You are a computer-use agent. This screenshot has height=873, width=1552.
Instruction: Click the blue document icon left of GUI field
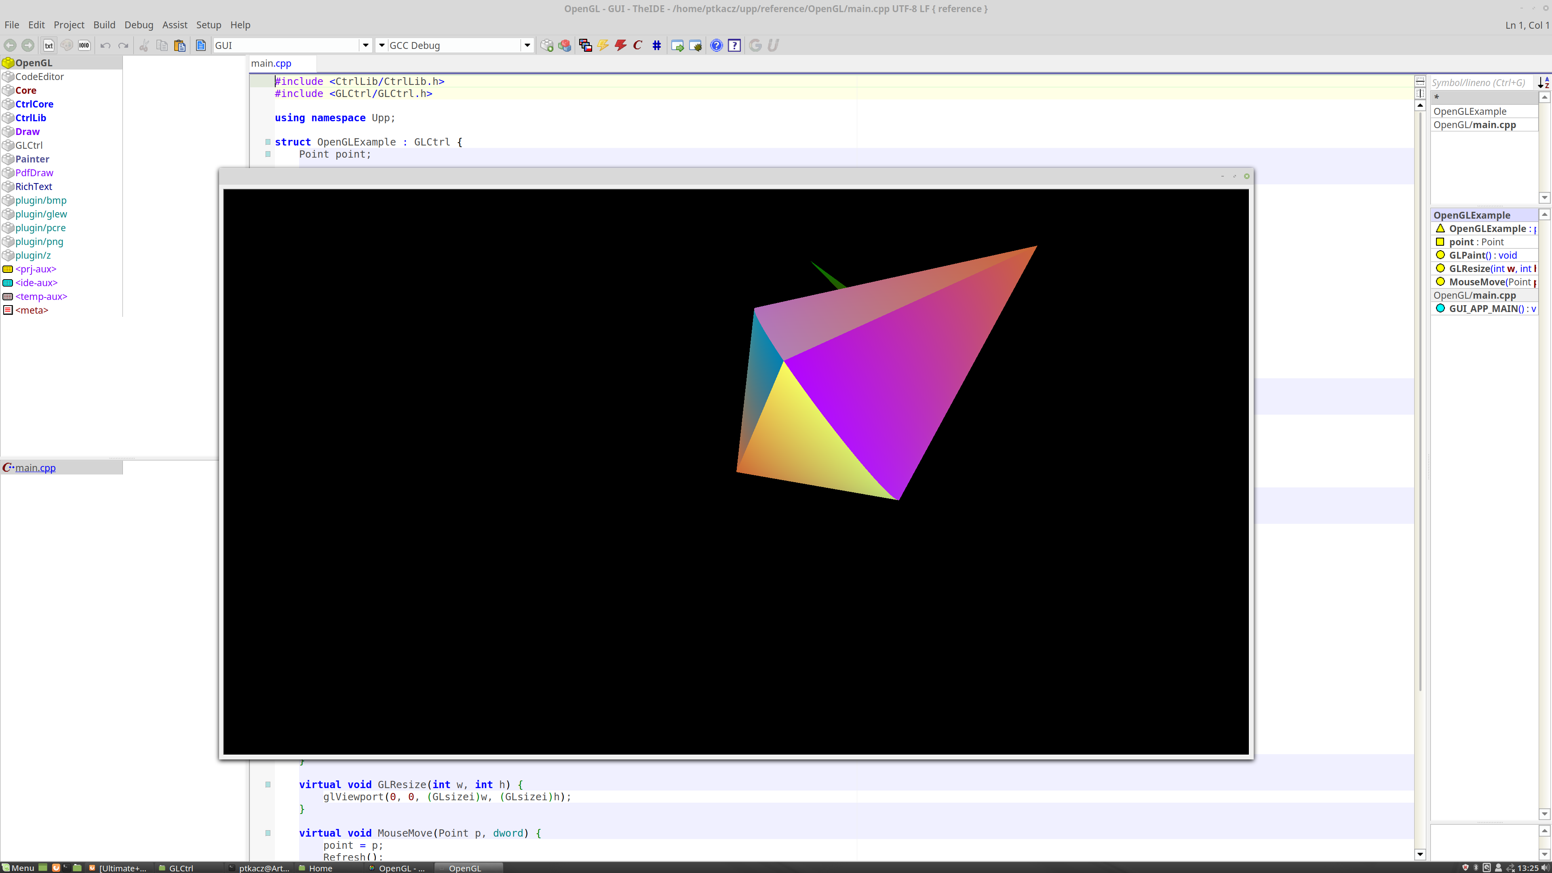click(x=200, y=45)
